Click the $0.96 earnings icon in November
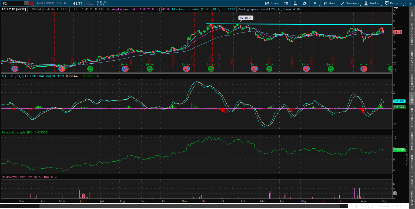 click(186, 69)
